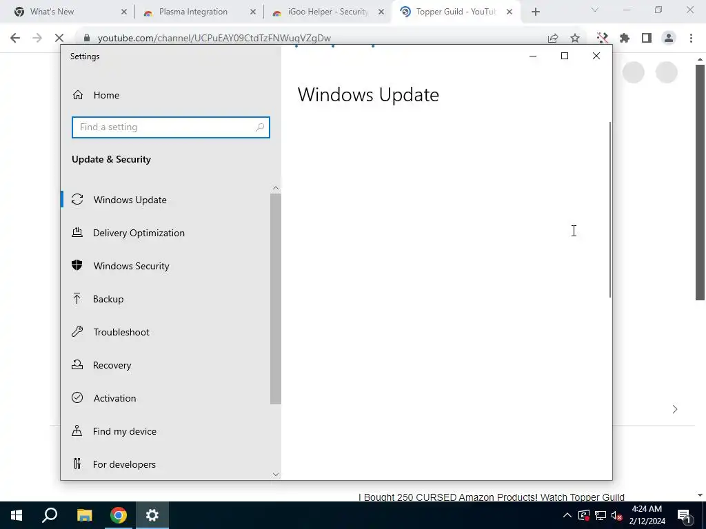Select the Topper Guild YouTube tab

click(x=456, y=12)
